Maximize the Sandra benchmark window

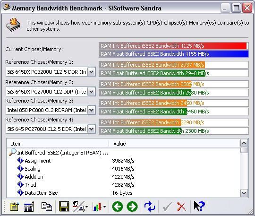(x=236, y=8)
